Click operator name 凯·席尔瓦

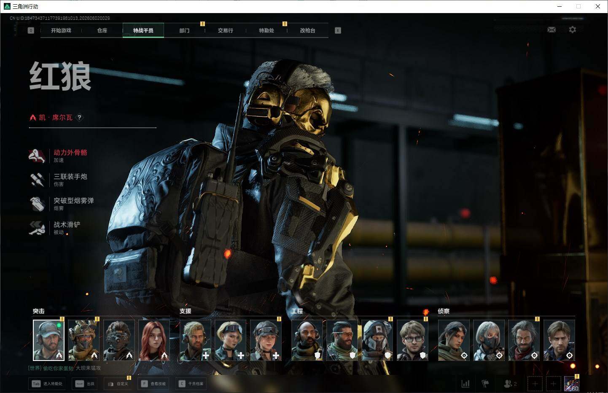pos(56,118)
